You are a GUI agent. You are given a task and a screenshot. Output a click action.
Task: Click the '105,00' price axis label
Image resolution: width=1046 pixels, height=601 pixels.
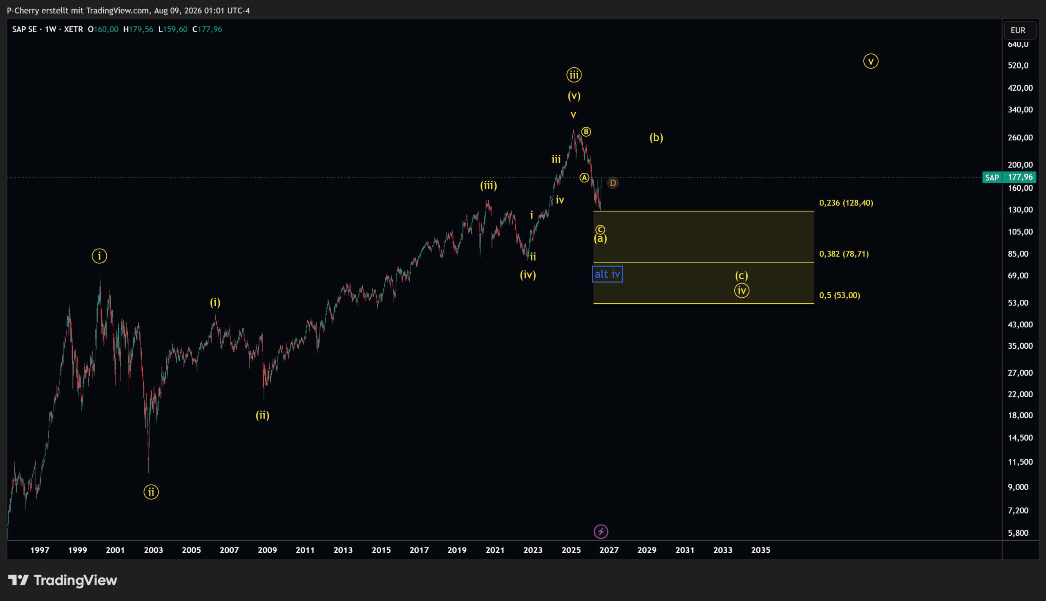pyautogui.click(x=1020, y=231)
